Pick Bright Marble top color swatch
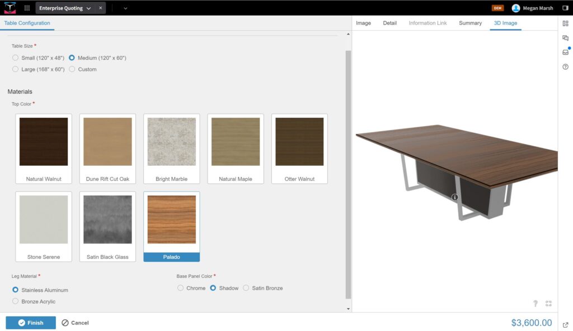Image resolution: width=573 pixels, height=331 pixels. coord(171,148)
